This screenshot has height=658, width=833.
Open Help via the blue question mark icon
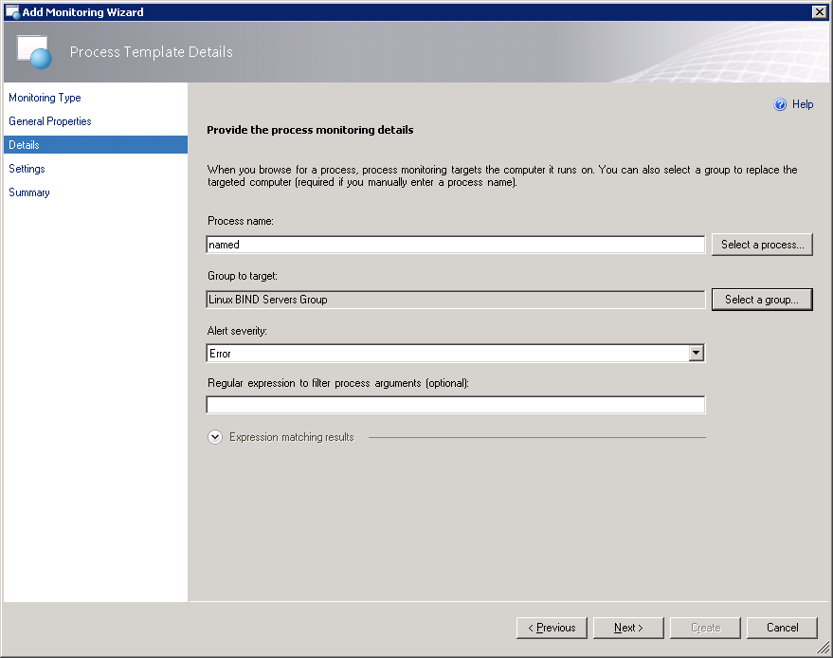click(780, 105)
